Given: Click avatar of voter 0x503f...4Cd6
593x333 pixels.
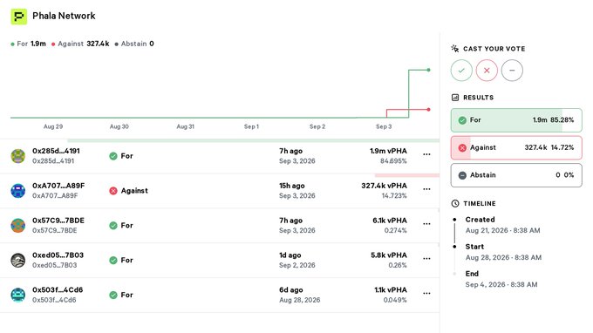Looking at the screenshot, I should point(17,295).
